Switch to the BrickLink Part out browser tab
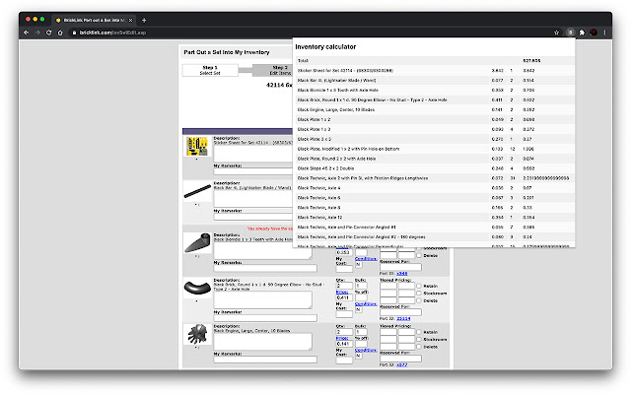Screen dimensions: 631x394 94,20
